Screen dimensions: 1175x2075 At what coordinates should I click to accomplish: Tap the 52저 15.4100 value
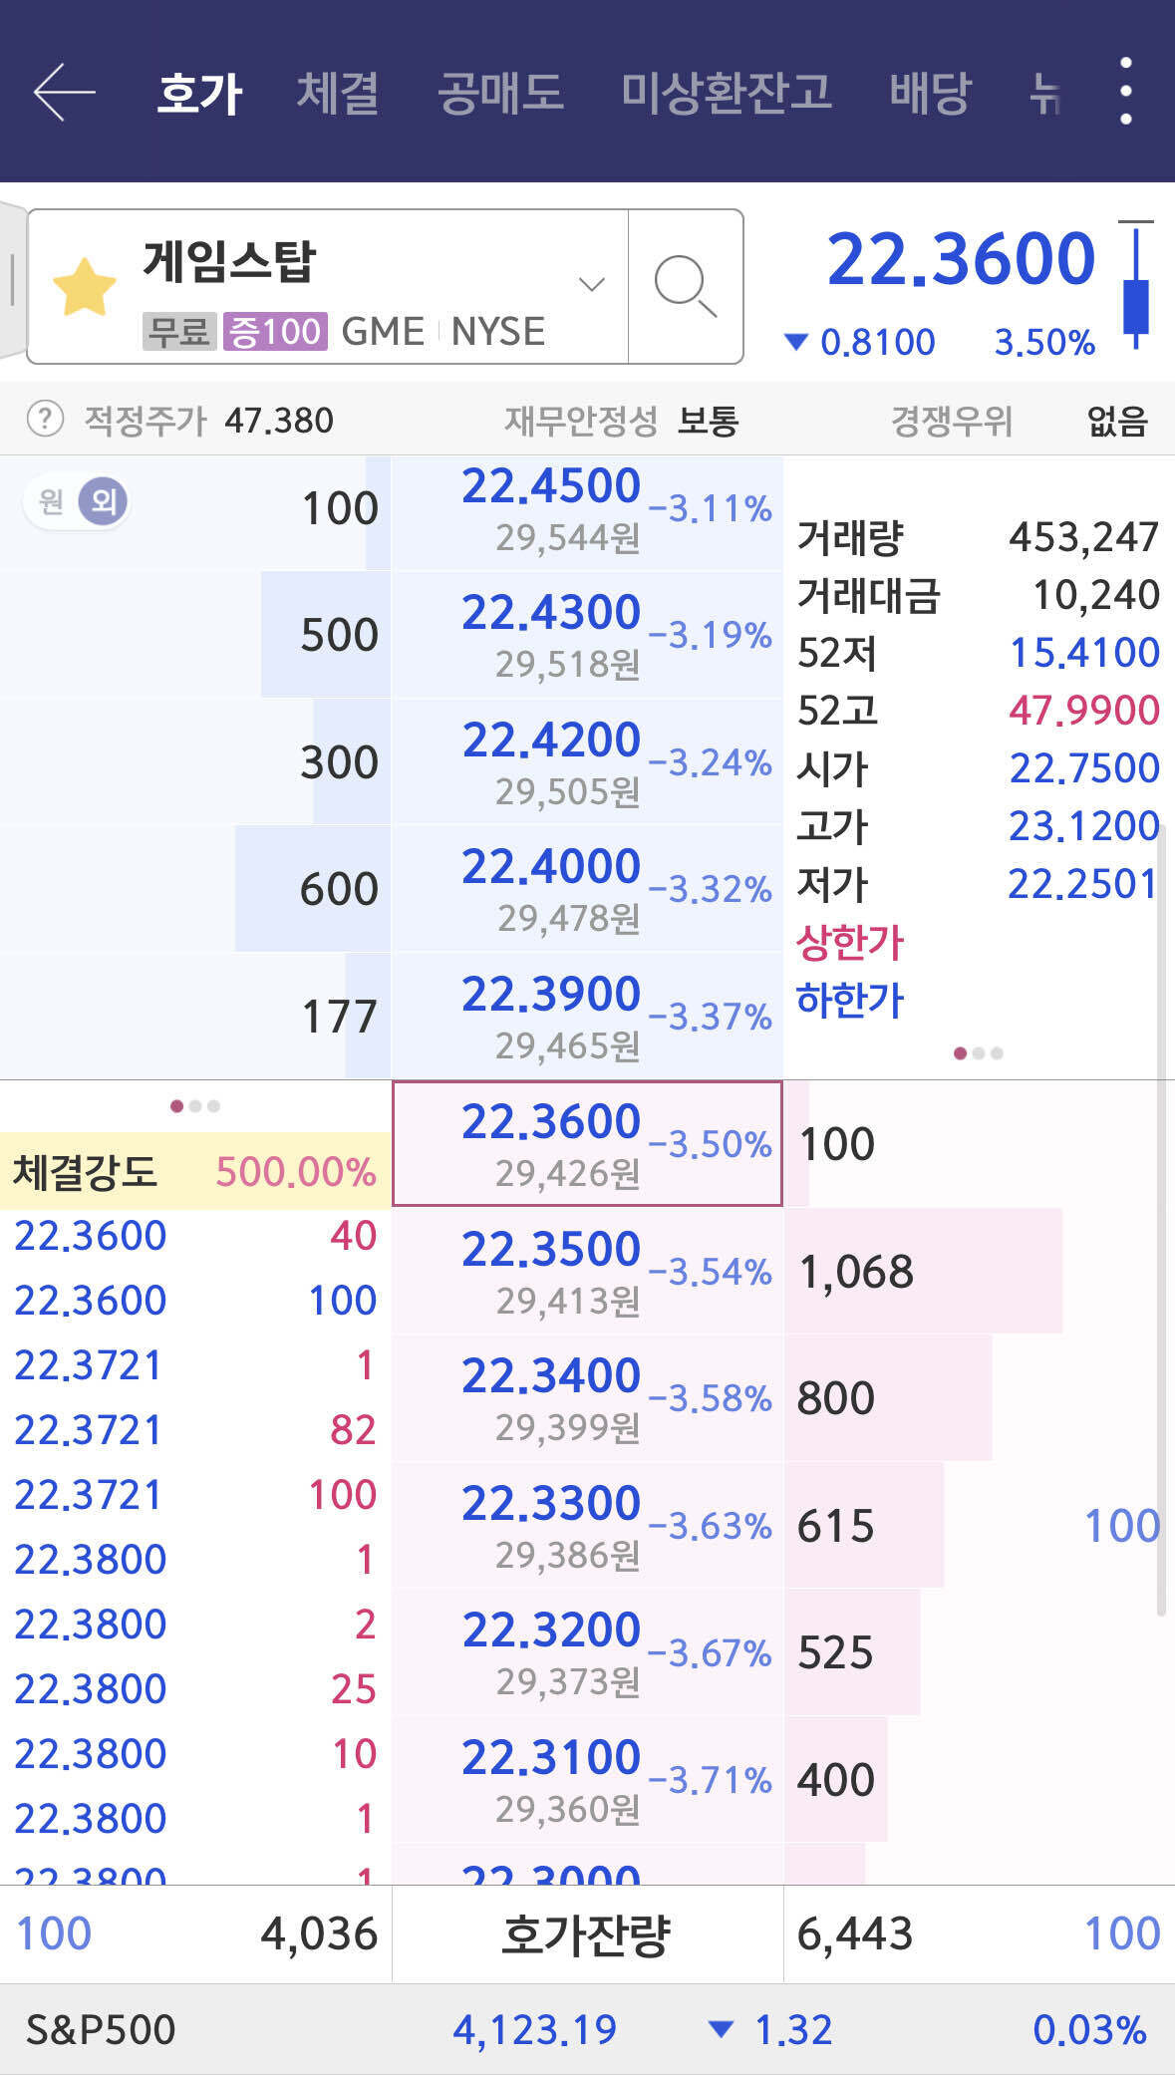[x=1085, y=653]
